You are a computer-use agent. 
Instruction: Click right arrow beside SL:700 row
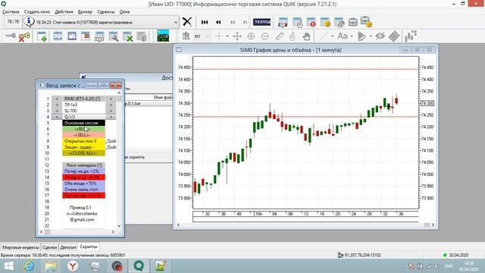[111, 111]
